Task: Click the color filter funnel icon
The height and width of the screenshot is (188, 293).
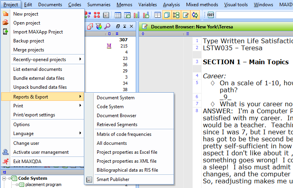Action: tap(99, 26)
